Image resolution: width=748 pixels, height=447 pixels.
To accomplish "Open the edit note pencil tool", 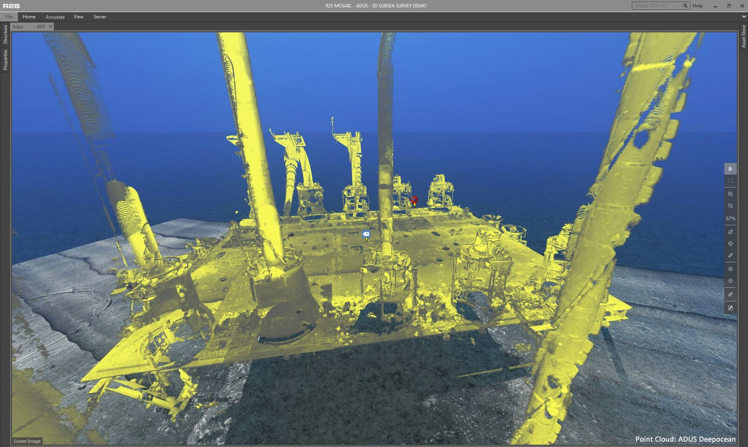I will point(730,308).
